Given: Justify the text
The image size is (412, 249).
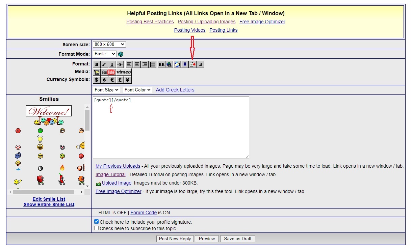Looking at the screenshot, I should click(x=152, y=64).
